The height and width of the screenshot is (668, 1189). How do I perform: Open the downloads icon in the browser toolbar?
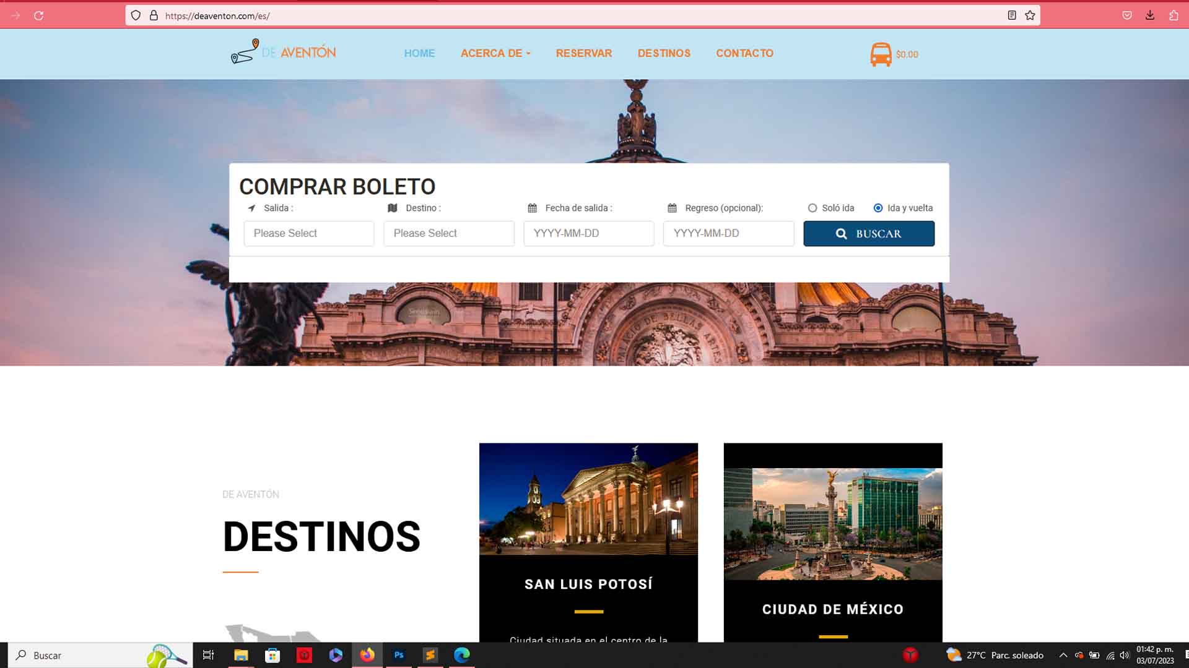[1151, 15]
